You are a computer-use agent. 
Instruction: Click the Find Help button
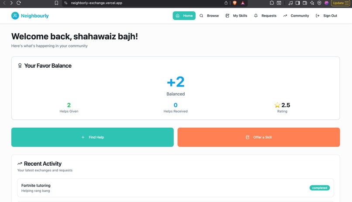(x=93, y=137)
